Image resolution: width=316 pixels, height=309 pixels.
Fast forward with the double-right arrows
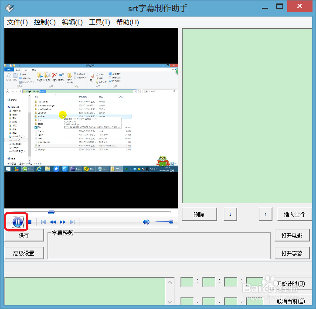coord(62,222)
